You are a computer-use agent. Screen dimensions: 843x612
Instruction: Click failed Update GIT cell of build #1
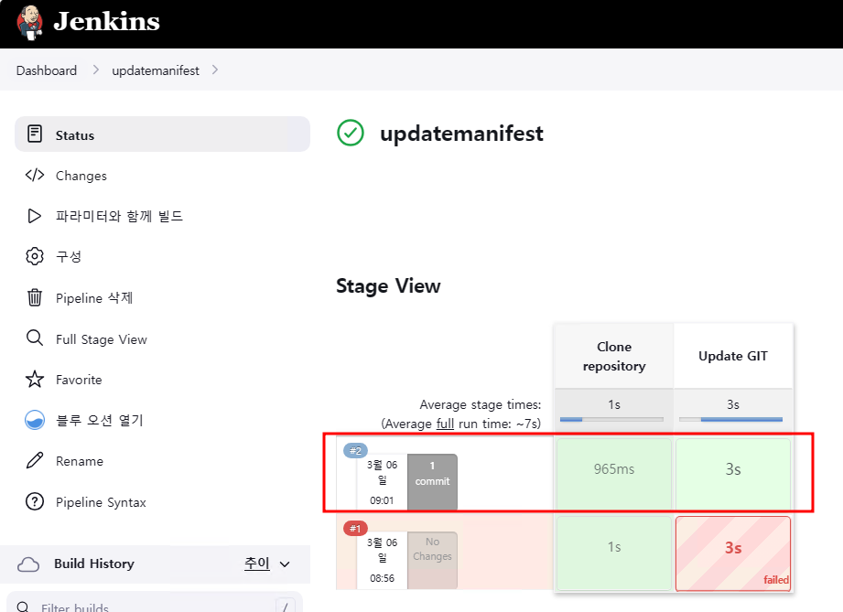pos(733,553)
